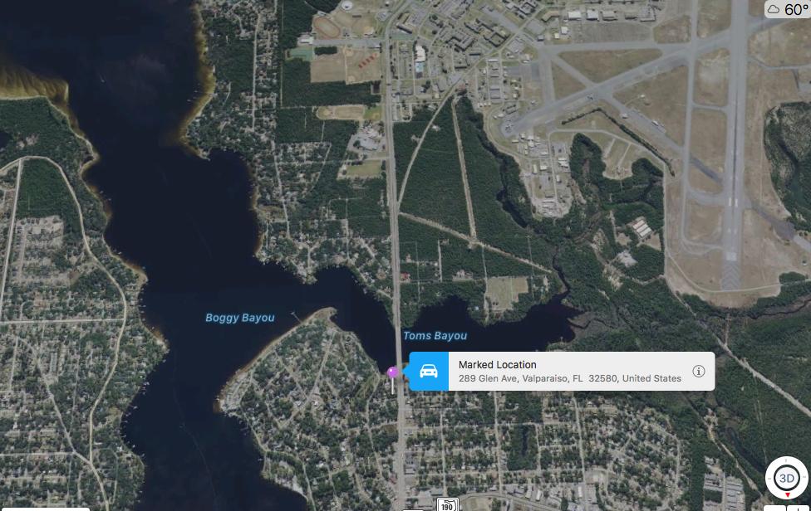Image resolution: width=811 pixels, height=511 pixels.
Task: Open the Marked Location info button
Action: tap(698, 371)
